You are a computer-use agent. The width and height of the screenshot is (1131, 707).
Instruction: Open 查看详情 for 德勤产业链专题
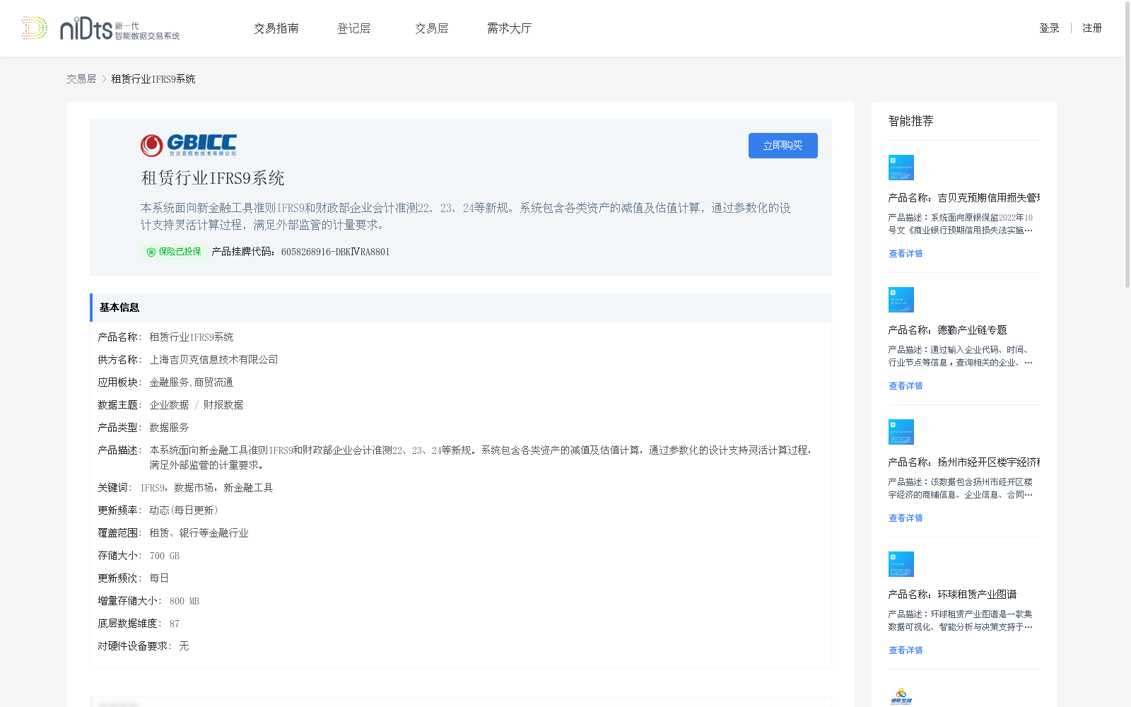[x=906, y=386]
